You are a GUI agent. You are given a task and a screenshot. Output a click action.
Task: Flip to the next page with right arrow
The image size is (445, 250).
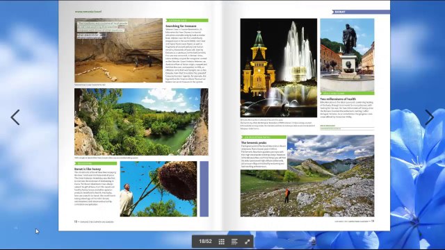(x=429, y=117)
